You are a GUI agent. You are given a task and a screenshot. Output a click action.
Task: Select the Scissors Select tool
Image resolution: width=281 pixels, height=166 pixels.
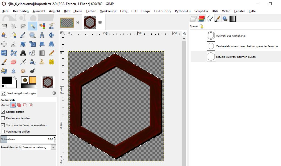click(x=51, y=26)
